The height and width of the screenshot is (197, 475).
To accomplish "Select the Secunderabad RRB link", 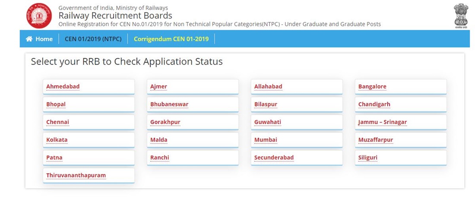I will 274,157.
